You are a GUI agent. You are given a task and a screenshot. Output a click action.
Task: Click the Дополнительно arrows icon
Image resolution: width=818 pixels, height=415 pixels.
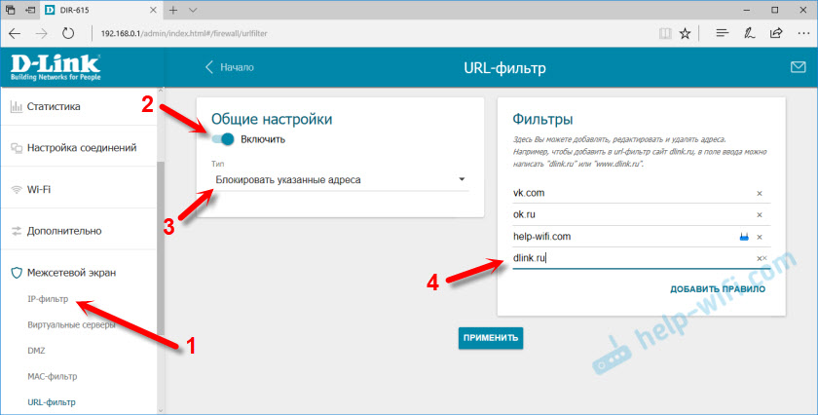point(17,231)
